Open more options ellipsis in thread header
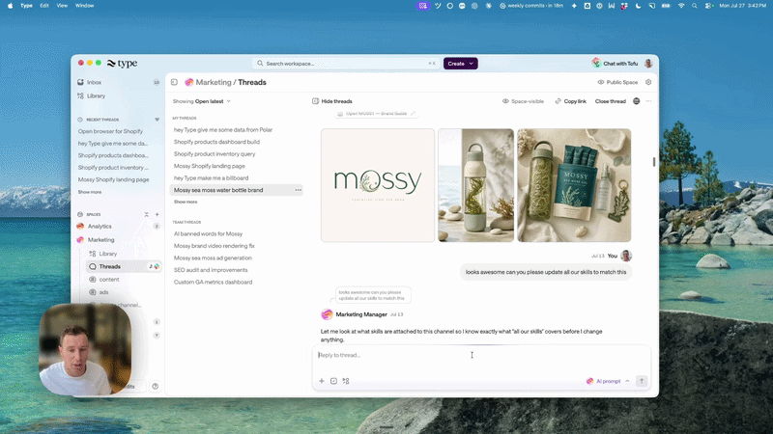Viewport: 773px width, 434px height. pyautogui.click(x=648, y=101)
